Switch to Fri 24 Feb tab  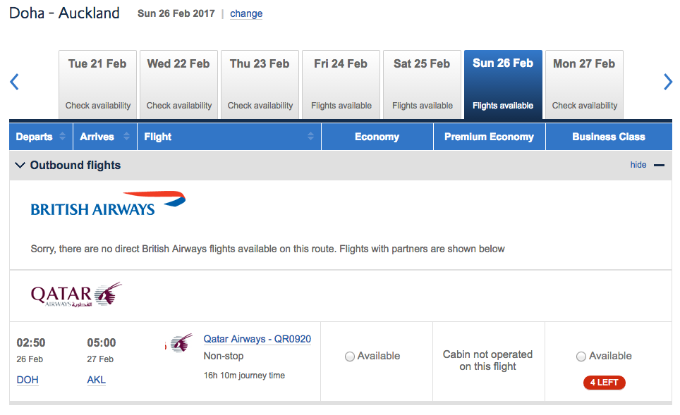[x=341, y=84]
